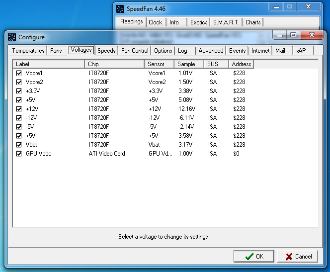Switch to the Charts tab
The width and height of the screenshot is (330, 272).
pyautogui.click(x=253, y=22)
